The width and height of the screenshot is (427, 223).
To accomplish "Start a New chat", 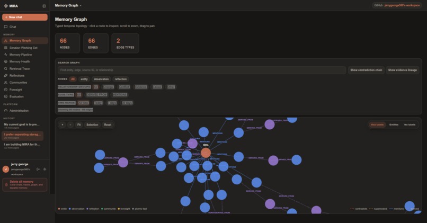I will 25,17.
